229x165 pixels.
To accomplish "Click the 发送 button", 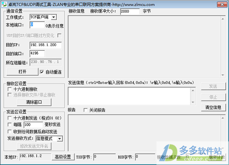I will (213, 86).
